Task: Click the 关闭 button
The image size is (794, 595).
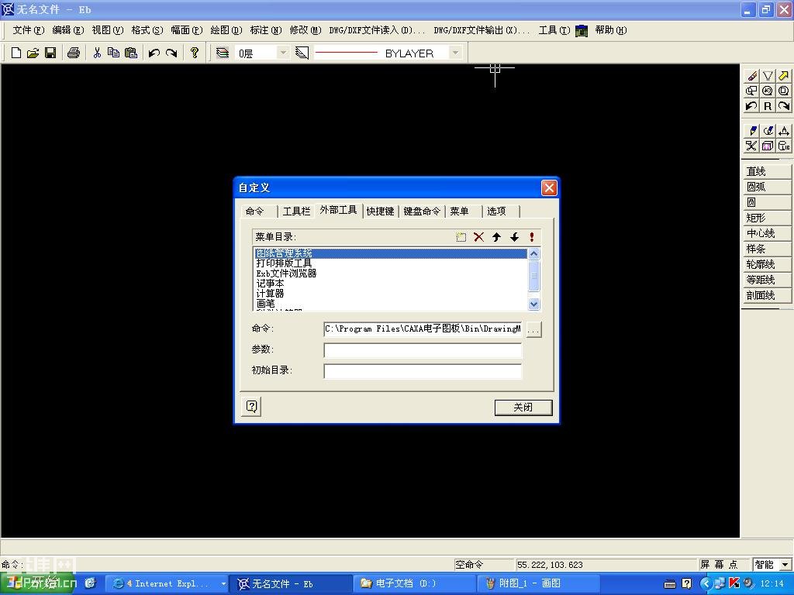Action: (x=523, y=408)
